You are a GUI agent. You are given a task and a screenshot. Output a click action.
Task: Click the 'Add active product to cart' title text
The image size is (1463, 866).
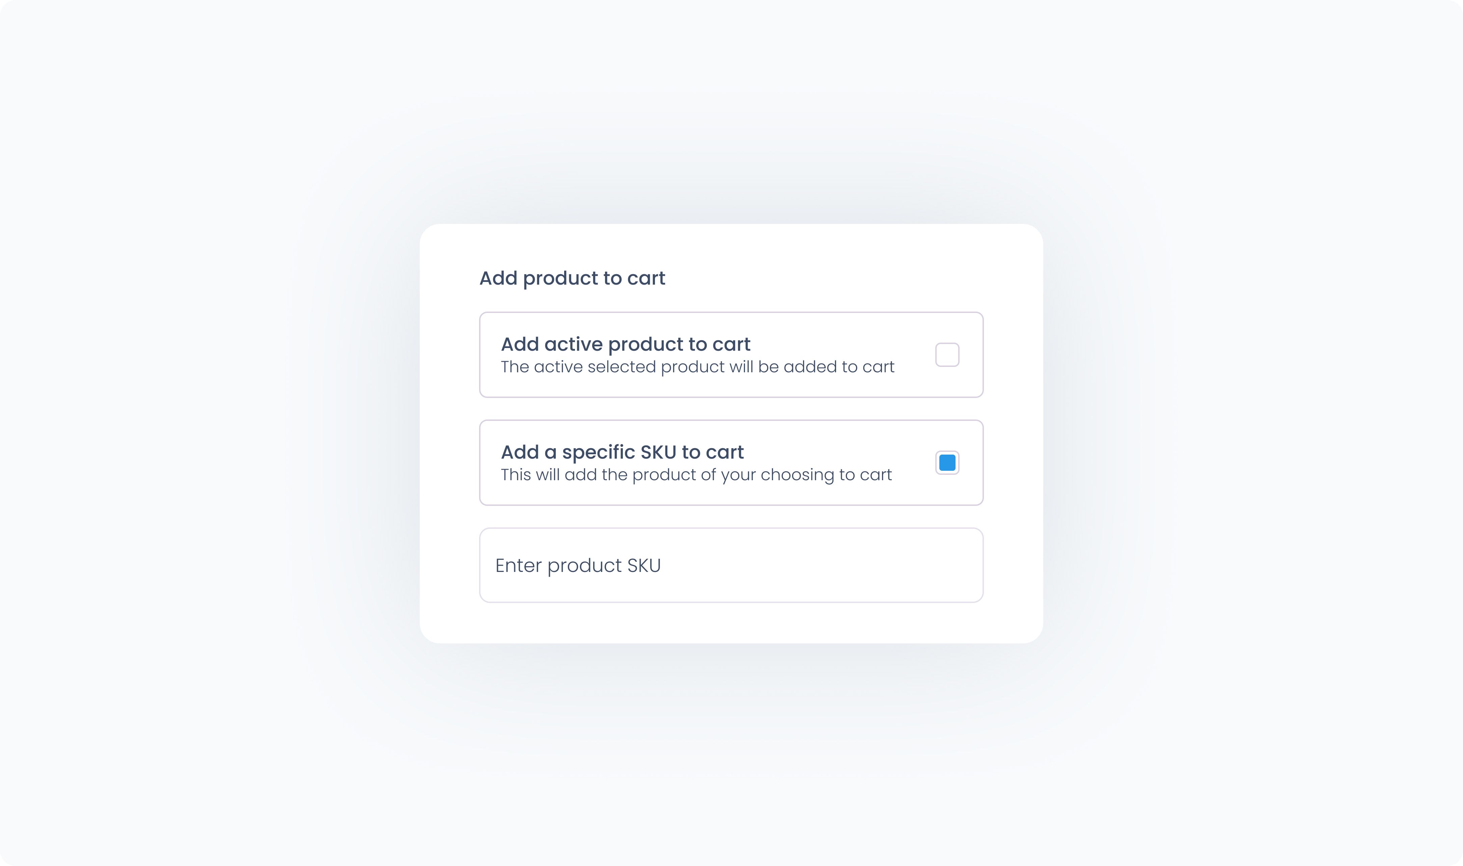pos(625,344)
